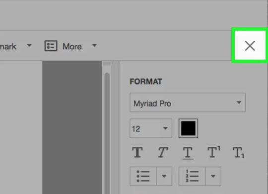
Task: Click the More toolbar label
Action: pyautogui.click(x=72, y=46)
